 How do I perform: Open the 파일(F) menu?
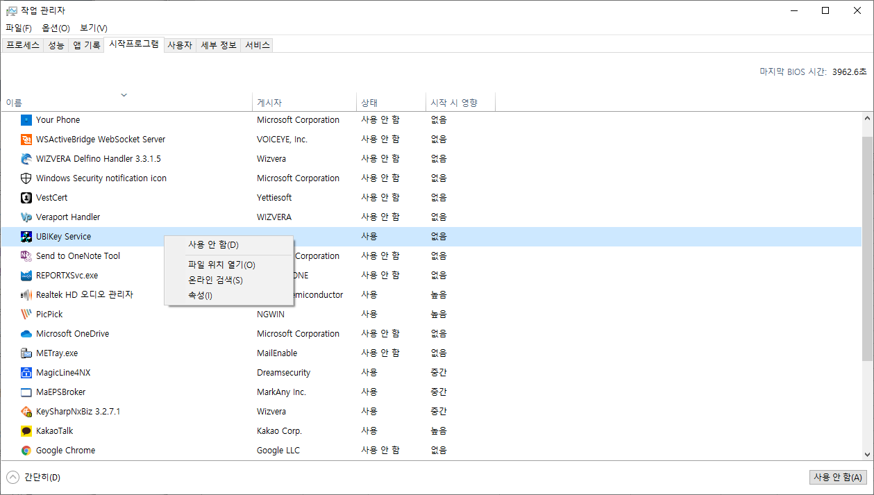[x=19, y=28]
